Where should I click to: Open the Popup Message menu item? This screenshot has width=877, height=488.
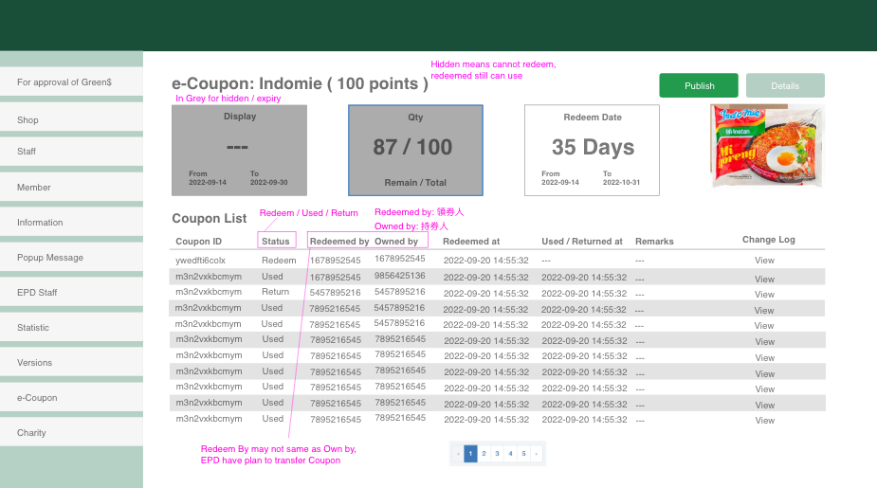pyautogui.click(x=71, y=258)
